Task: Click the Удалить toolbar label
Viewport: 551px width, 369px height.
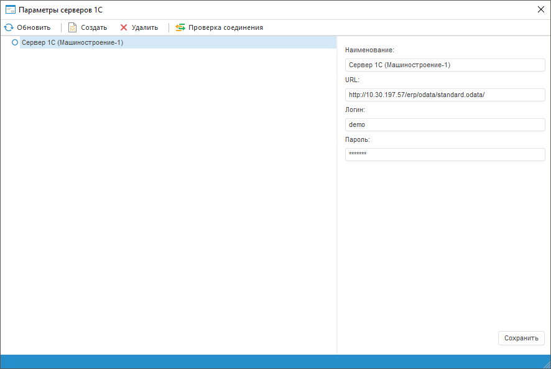Action: 145,27
